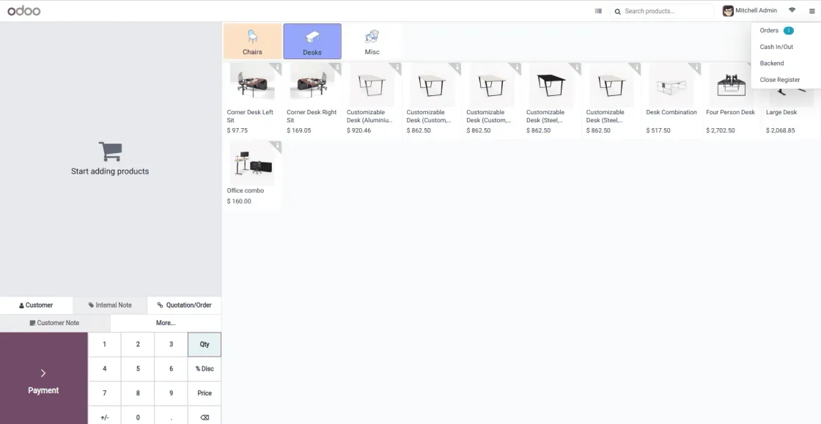
Task: Click the $ 2,702.50 price
Action: pyautogui.click(x=721, y=130)
